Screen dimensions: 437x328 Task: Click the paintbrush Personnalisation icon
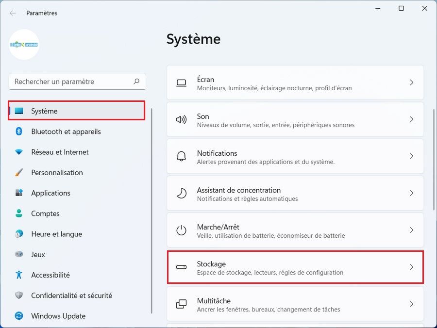(x=19, y=173)
